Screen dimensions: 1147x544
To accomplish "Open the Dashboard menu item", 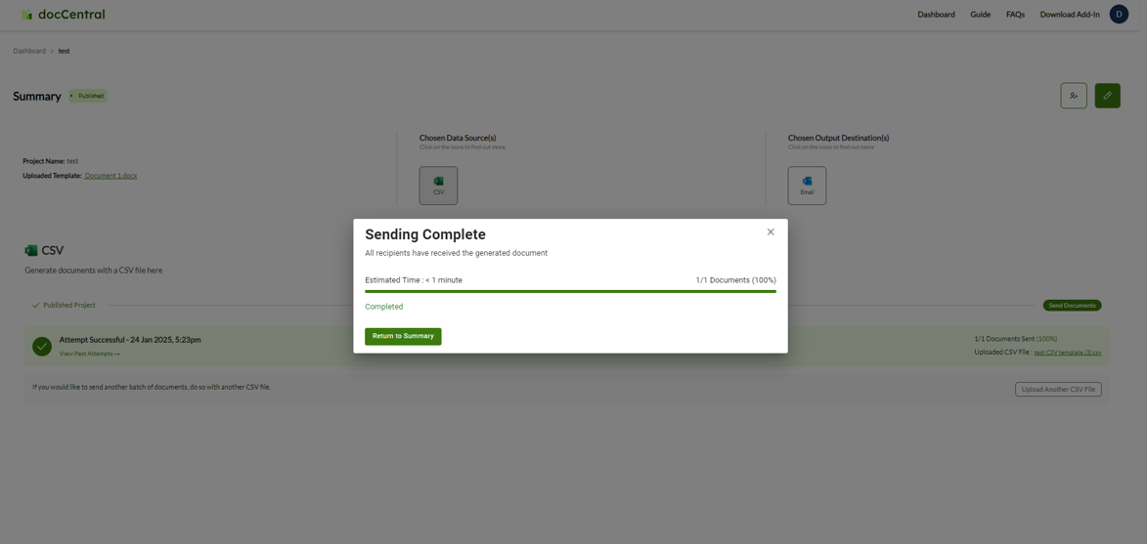I will pyautogui.click(x=936, y=15).
